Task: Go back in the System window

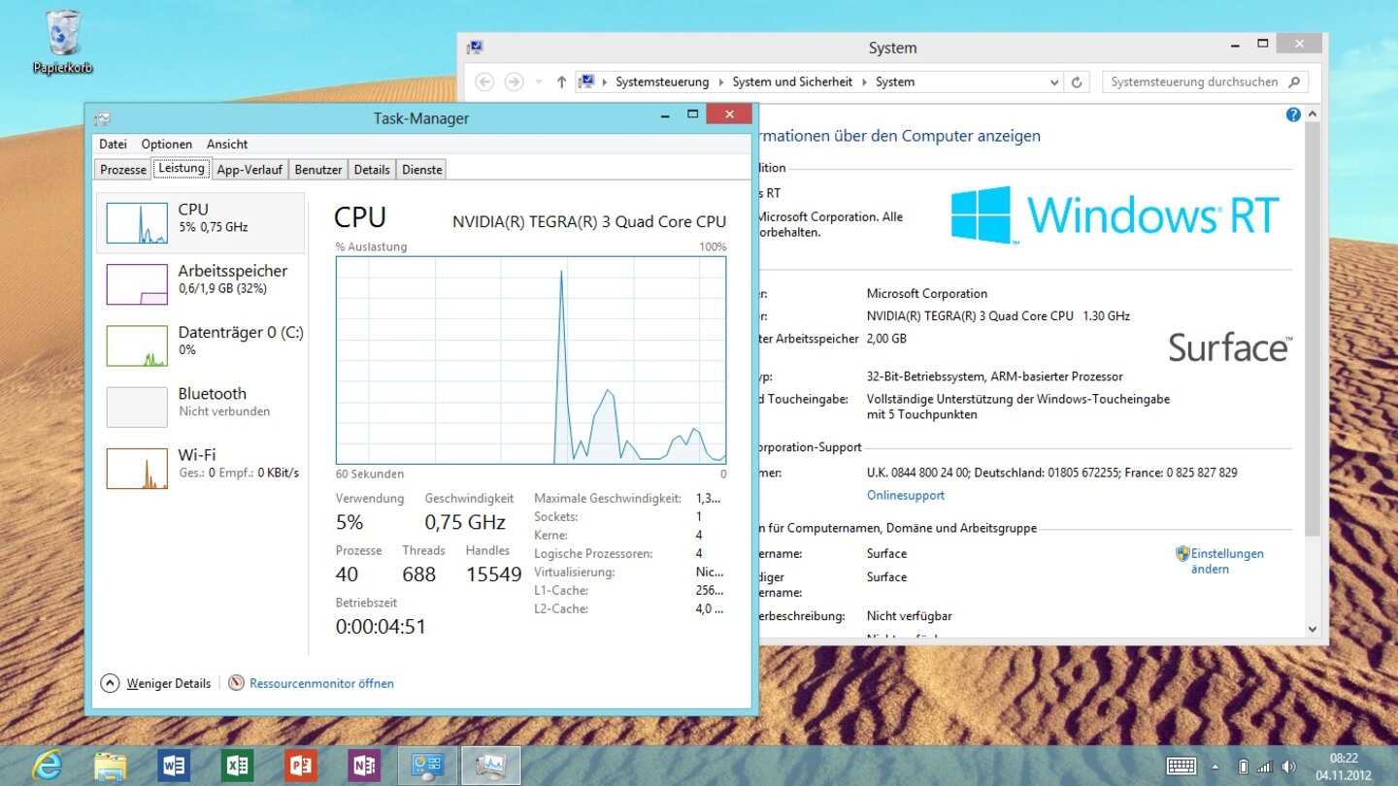Action: pyautogui.click(x=484, y=82)
